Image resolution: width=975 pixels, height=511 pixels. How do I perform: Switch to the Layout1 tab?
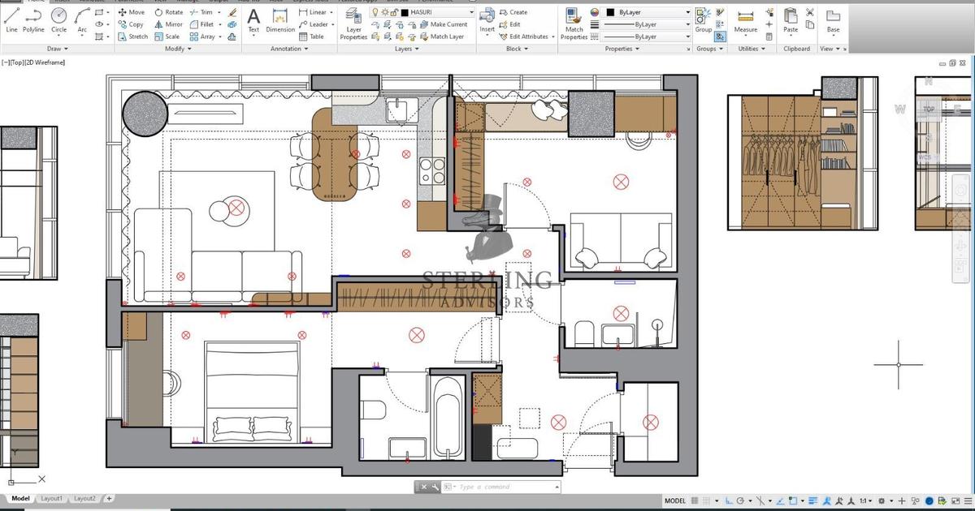(52, 498)
